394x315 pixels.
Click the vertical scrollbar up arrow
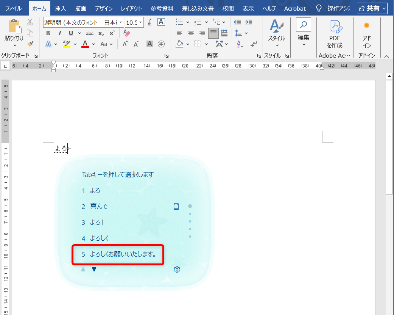click(x=389, y=76)
